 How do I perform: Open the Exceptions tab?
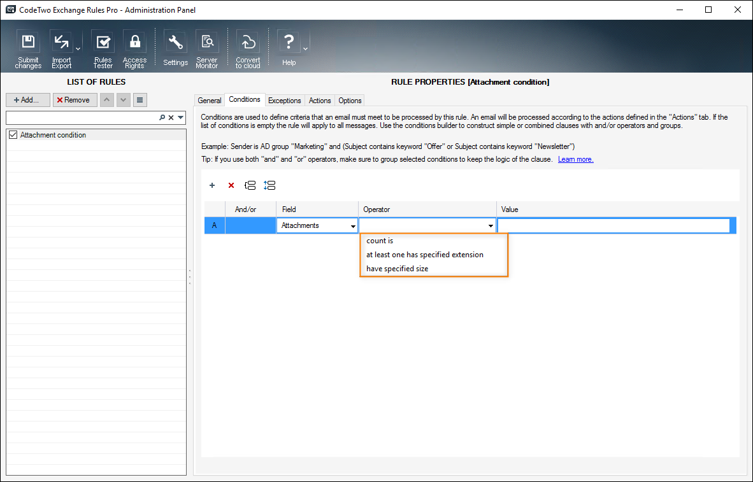click(x=284, y=101)
